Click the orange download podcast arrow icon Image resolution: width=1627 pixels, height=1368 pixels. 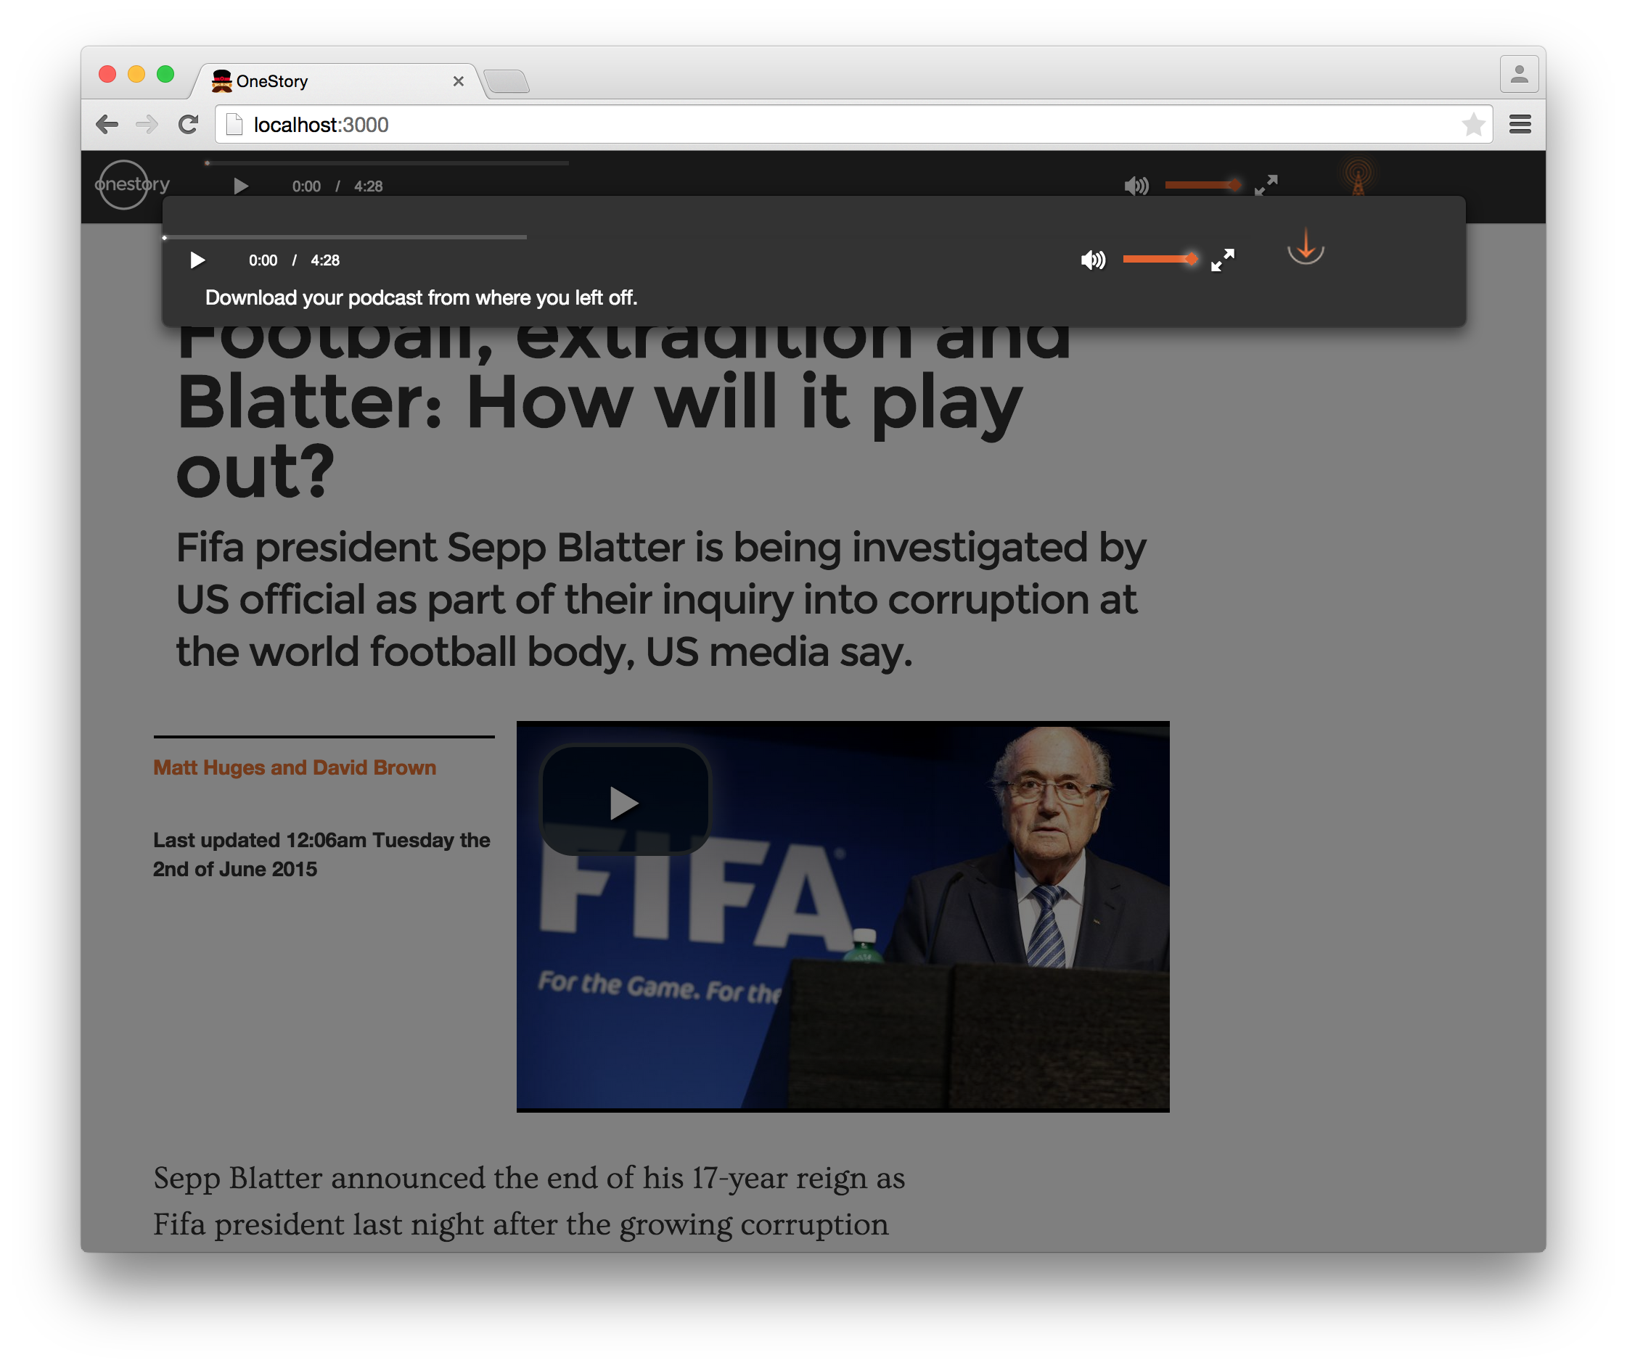click(x=1306, y=247)
